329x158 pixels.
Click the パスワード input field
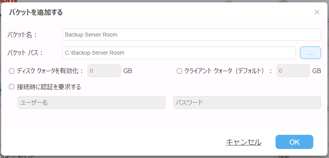point(247,103)
